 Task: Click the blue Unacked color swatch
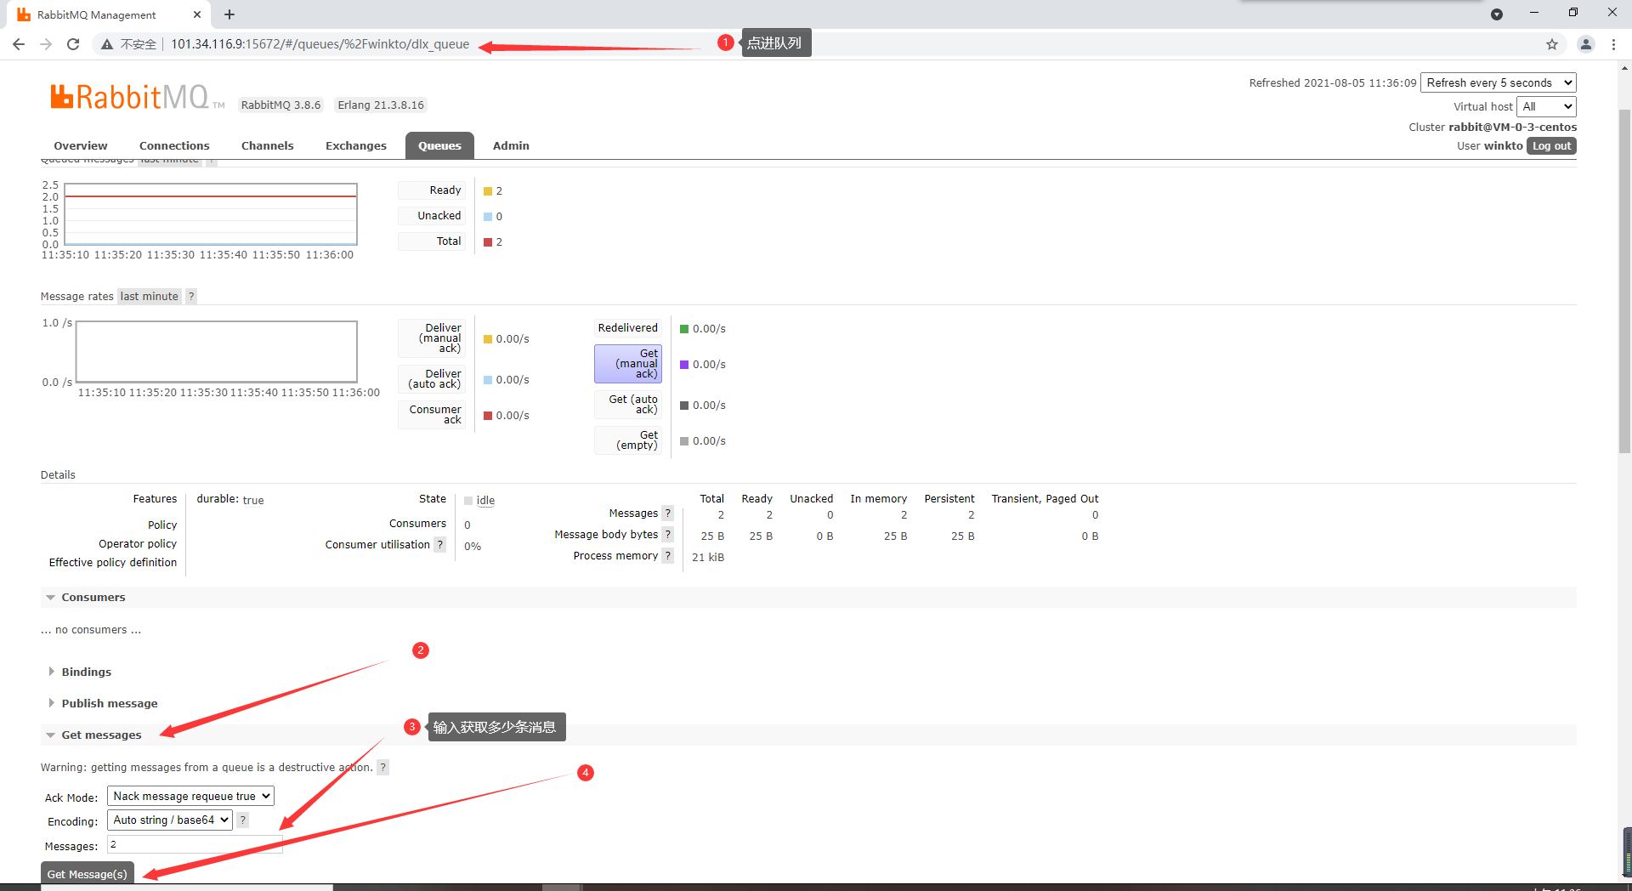tap(488, 217)
